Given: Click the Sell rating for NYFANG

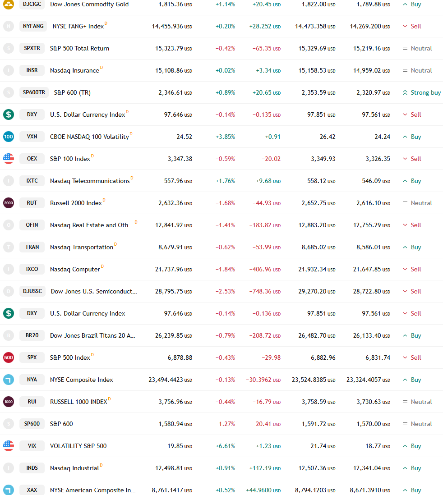Looking at the screenshot, I should coord(412,27).
